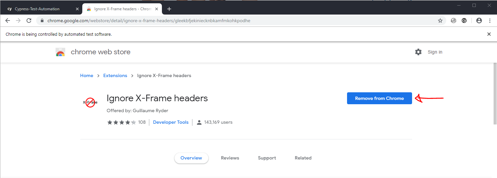Click the Offered by: Guillaume Ryder text

pos(138,111)
